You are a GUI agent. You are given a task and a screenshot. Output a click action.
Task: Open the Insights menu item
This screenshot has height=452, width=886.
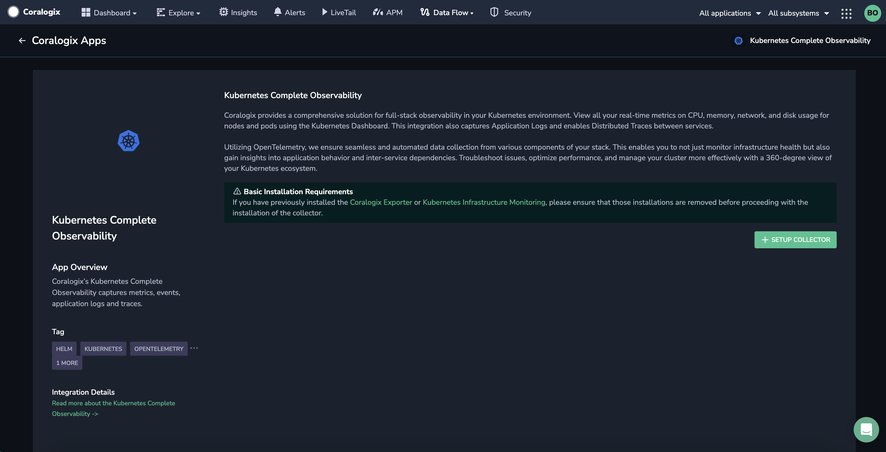pos(238,12)
